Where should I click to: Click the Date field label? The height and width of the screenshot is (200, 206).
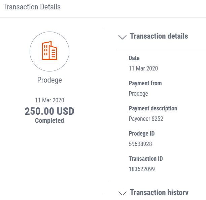[134, 58]
